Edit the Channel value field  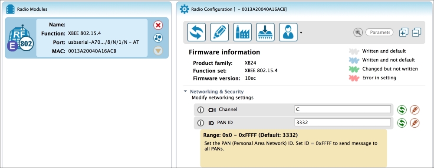point(343,110)
